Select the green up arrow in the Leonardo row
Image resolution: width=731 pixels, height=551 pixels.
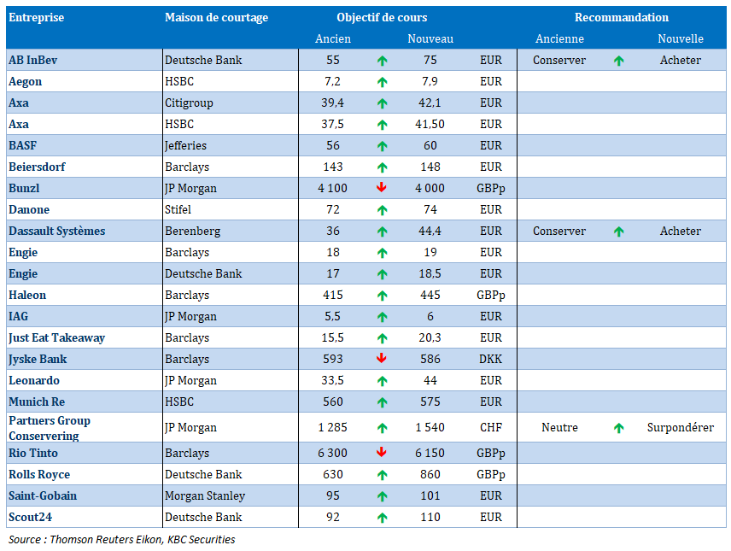[382, 381]
